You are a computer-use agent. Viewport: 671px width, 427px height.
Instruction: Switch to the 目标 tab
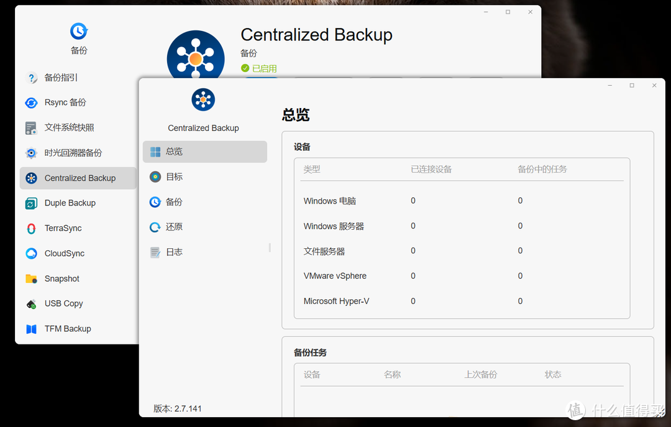pos(174,177)
